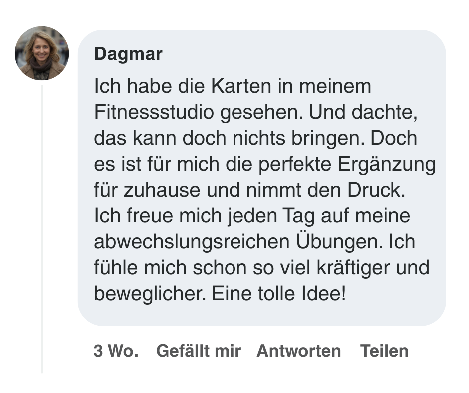The height and width of the screenshot is (393, 469).
Task: Reply to Dagmar via Antworten
Action: [x=299, y=351]
